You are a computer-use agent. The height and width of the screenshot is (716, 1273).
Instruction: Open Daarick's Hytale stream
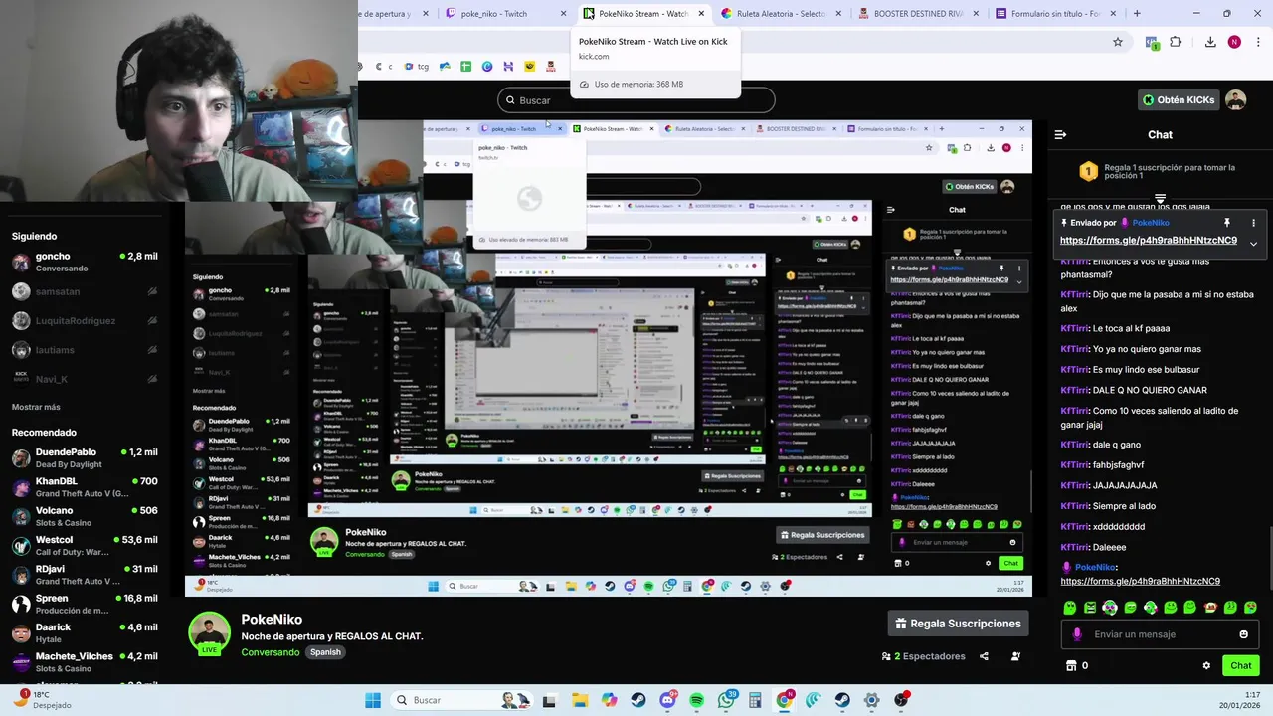pos(85,633)
